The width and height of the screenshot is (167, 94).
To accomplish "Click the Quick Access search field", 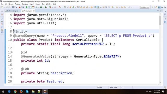I will (x=144, y=7).
